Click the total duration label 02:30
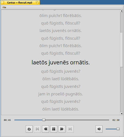Screen dimensions: 124x137 pos(116,120)
